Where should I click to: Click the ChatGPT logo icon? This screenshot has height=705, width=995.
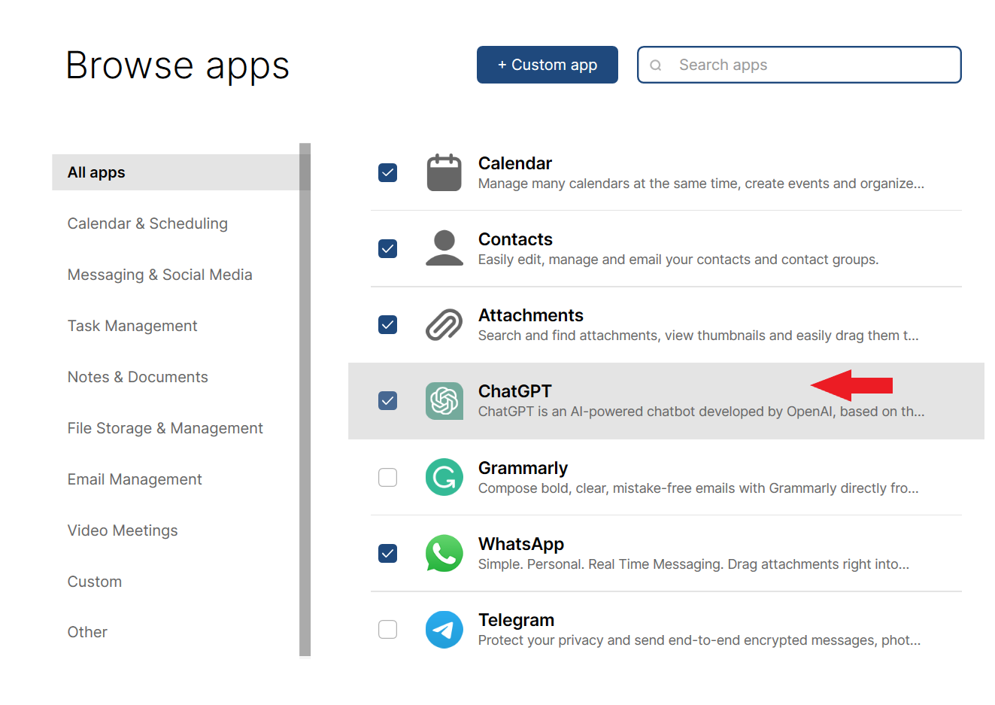click(x=444, y=400)
